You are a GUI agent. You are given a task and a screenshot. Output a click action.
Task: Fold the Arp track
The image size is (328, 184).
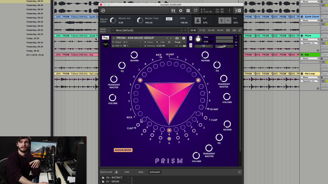(x=302, y=55)
